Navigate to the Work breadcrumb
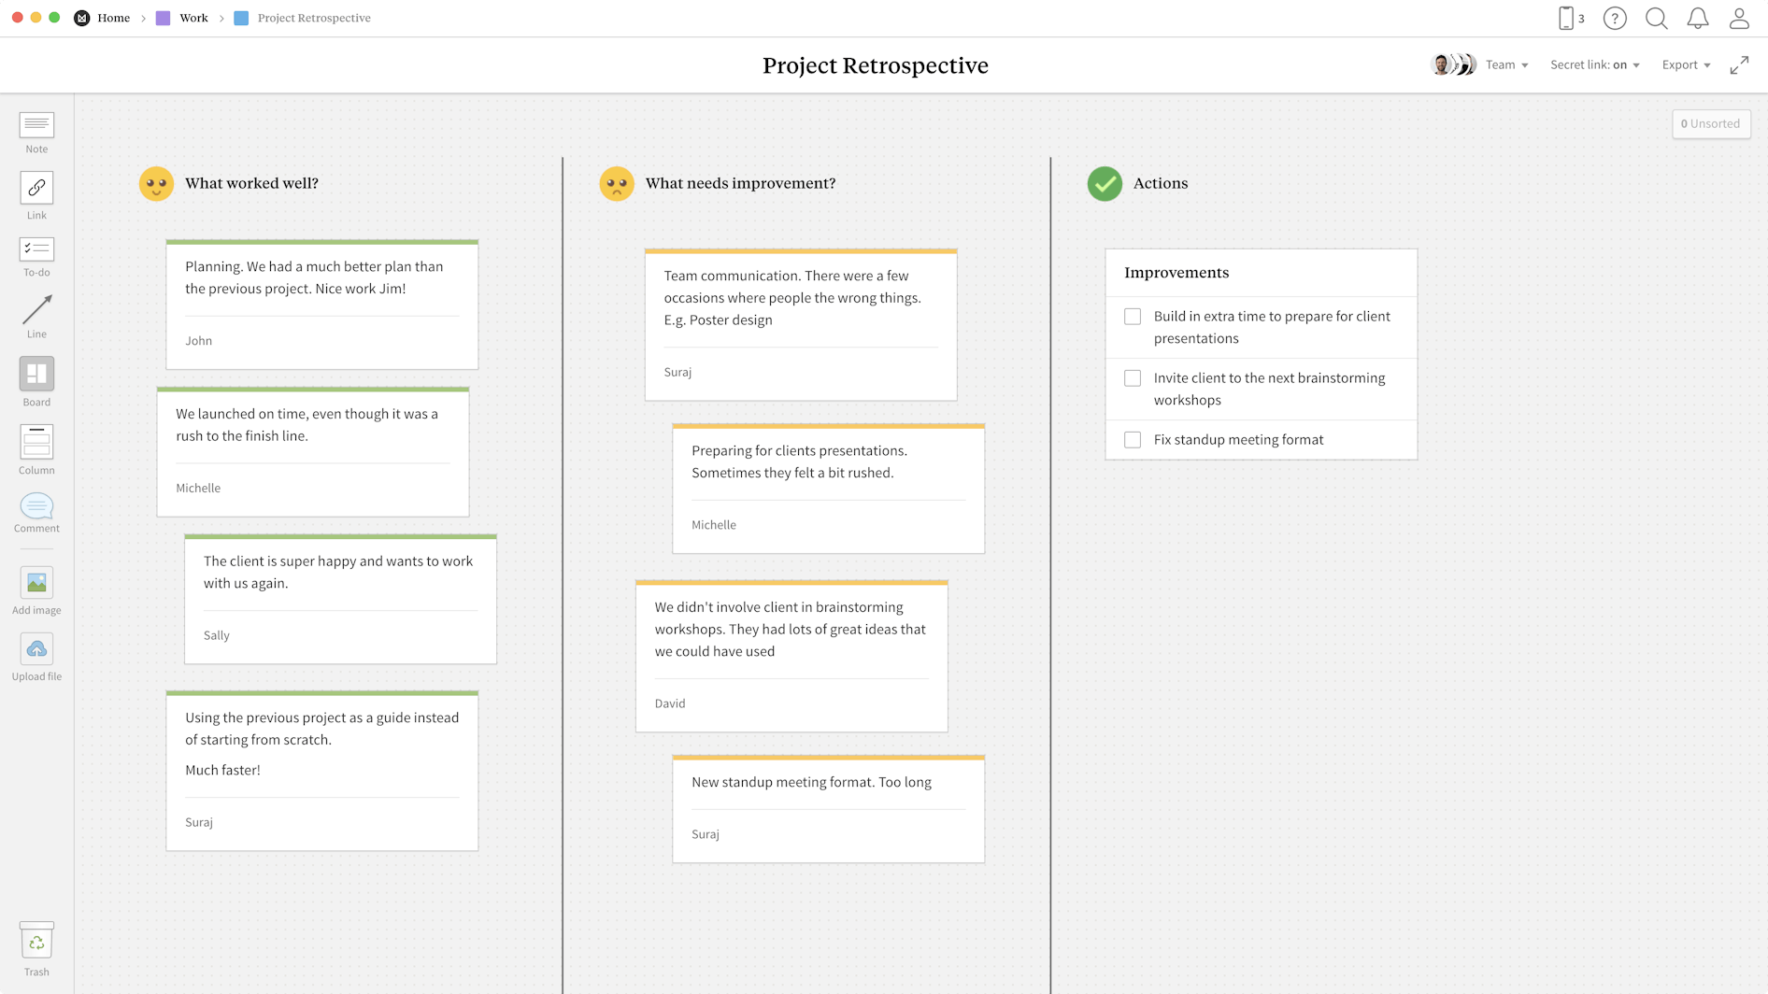Screen dimensions: 1768x994 [193, 18]
